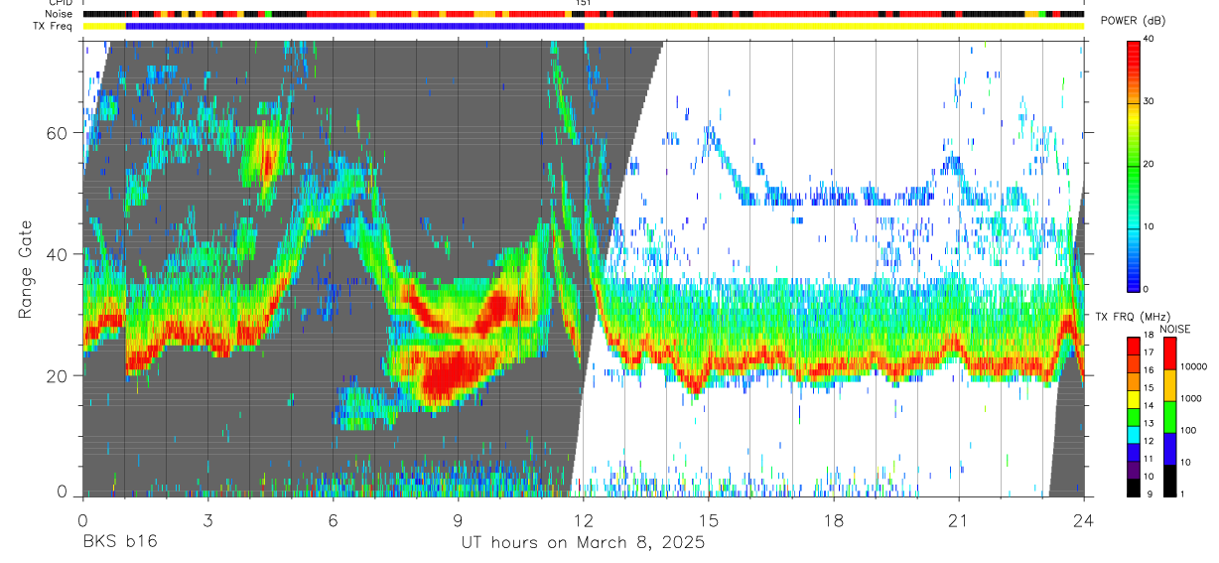Click the Noise row label at top left

coord(61,15)
